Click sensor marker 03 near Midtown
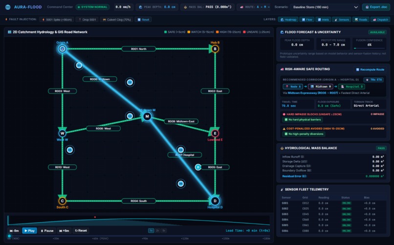This screenshot has height=245, width=394. tap(130, 116)
